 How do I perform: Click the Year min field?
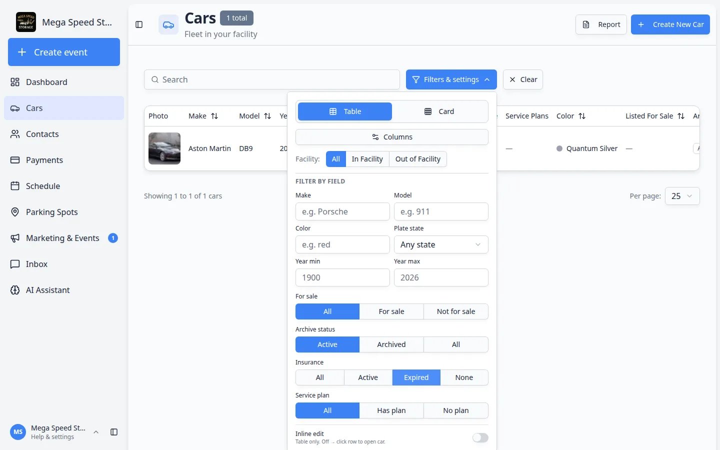tap(342, 277)
